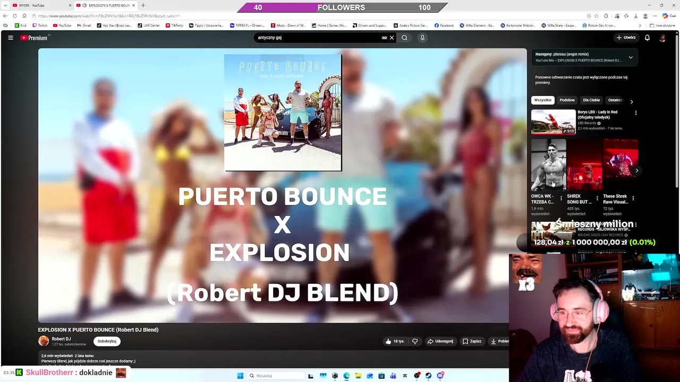Select the Podobne filter chip
The height and width of the screenshot is (382, 680).
[567, 100]
